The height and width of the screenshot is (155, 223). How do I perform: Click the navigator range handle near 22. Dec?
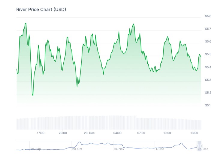[x=198, y=145]
